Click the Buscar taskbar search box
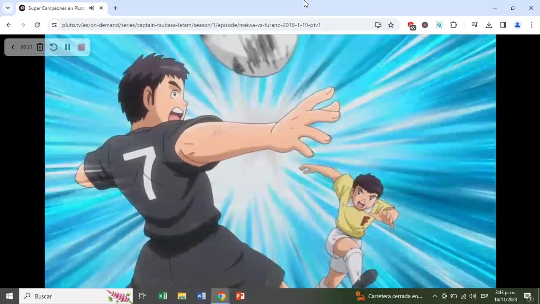The image size is (540, 304). coord(76,296)
